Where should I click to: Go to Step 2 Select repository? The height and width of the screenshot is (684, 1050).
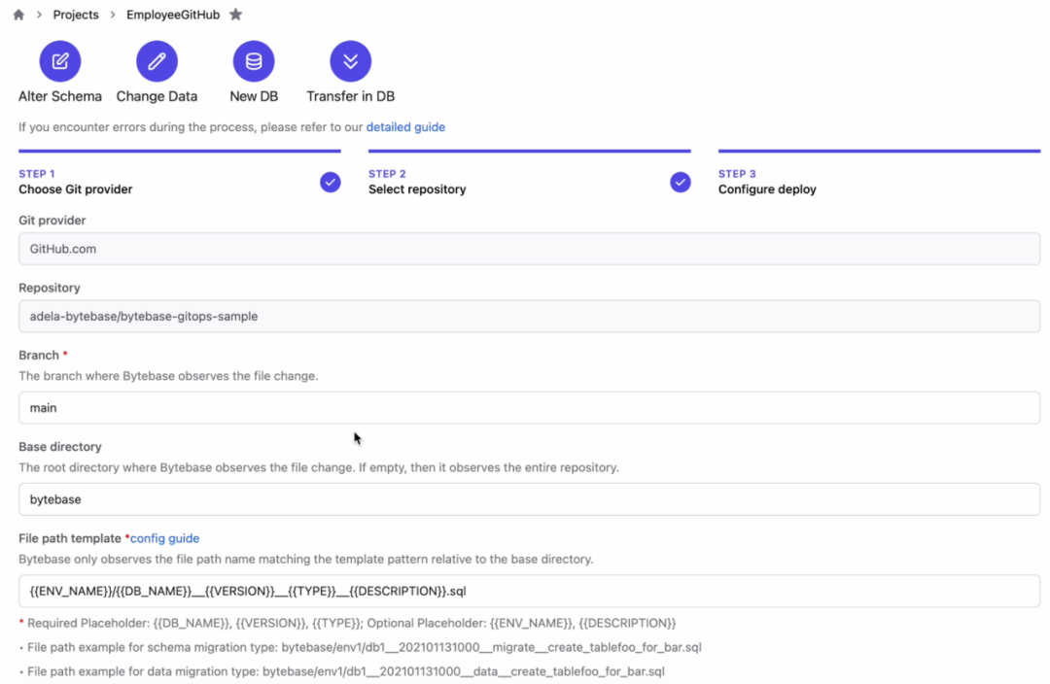(417, 189)
